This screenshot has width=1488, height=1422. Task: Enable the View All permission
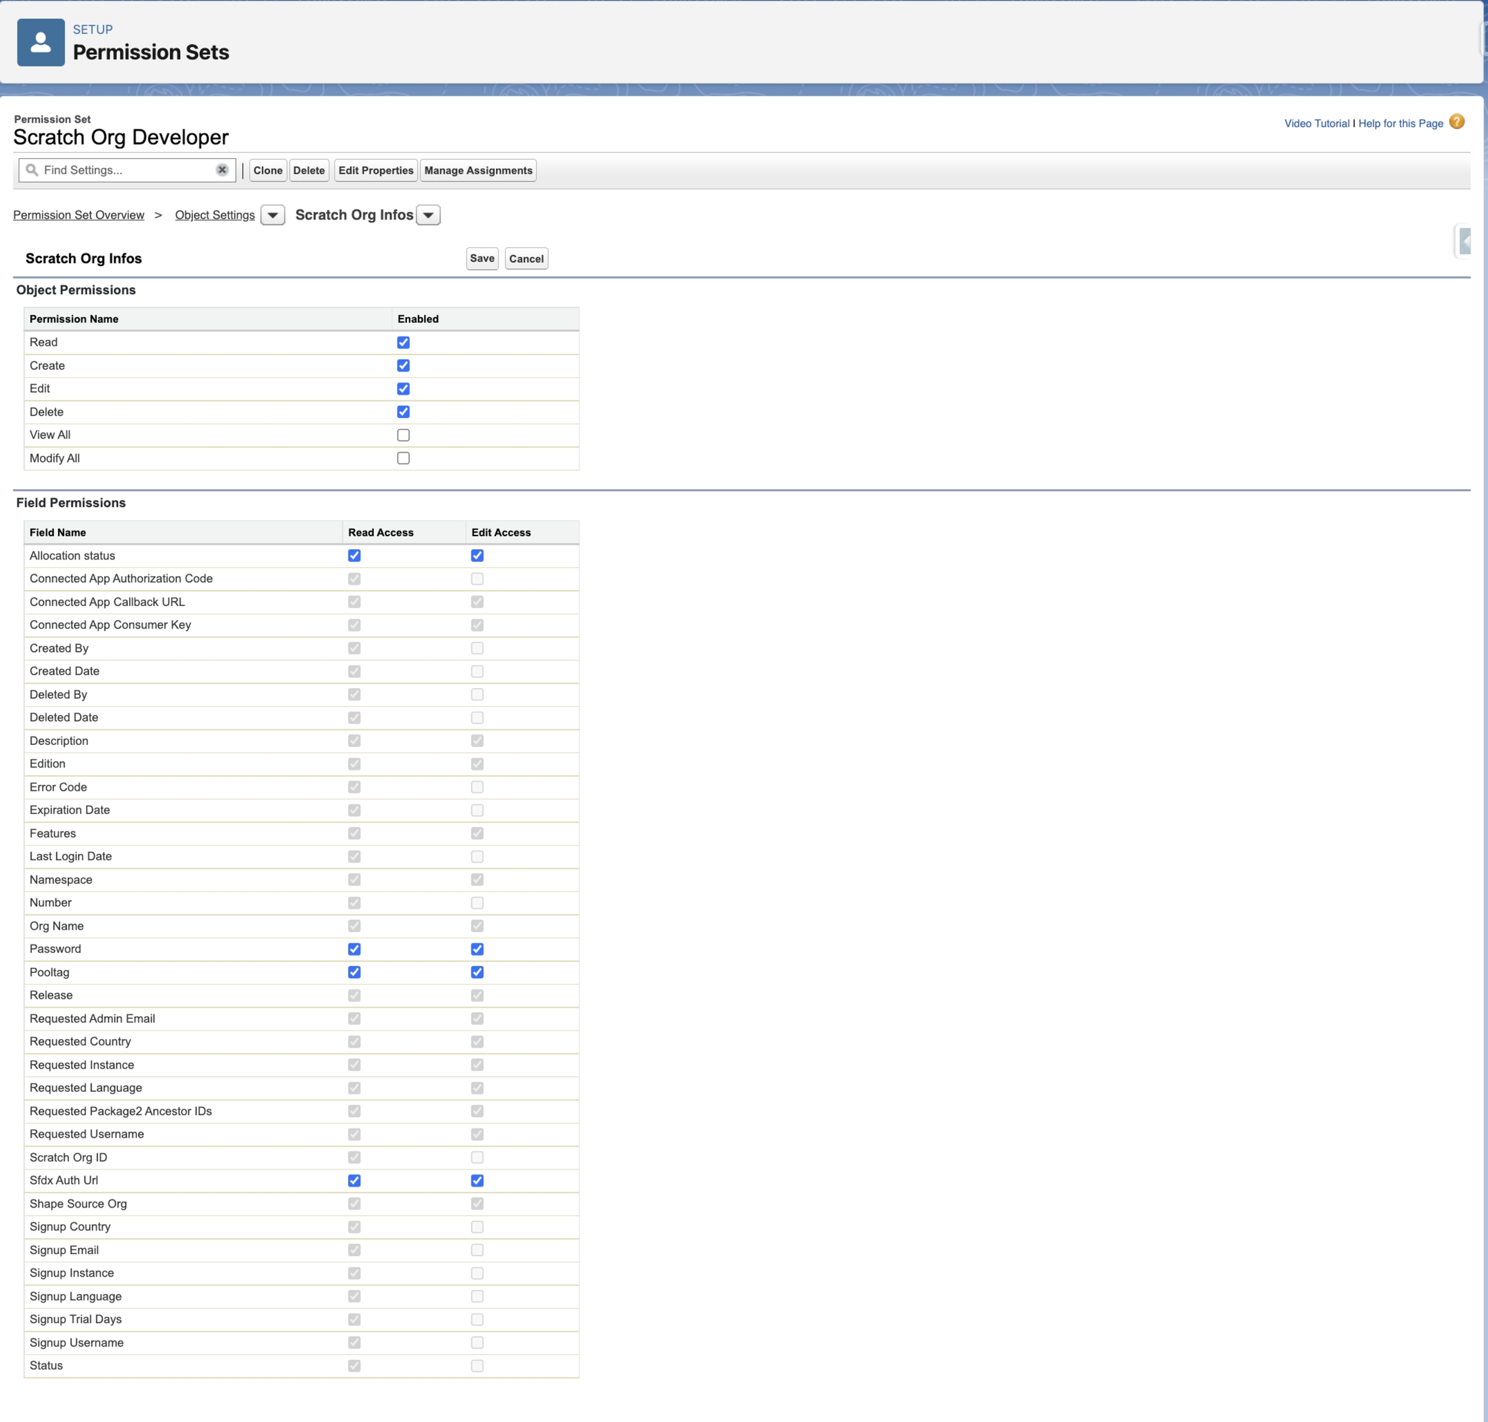point(403,435)
